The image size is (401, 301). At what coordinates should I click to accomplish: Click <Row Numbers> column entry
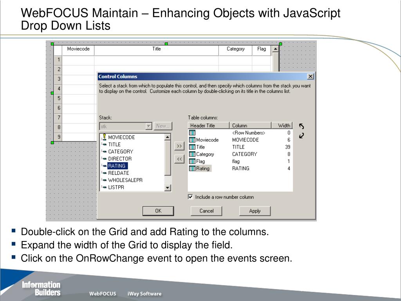(248, 132)
